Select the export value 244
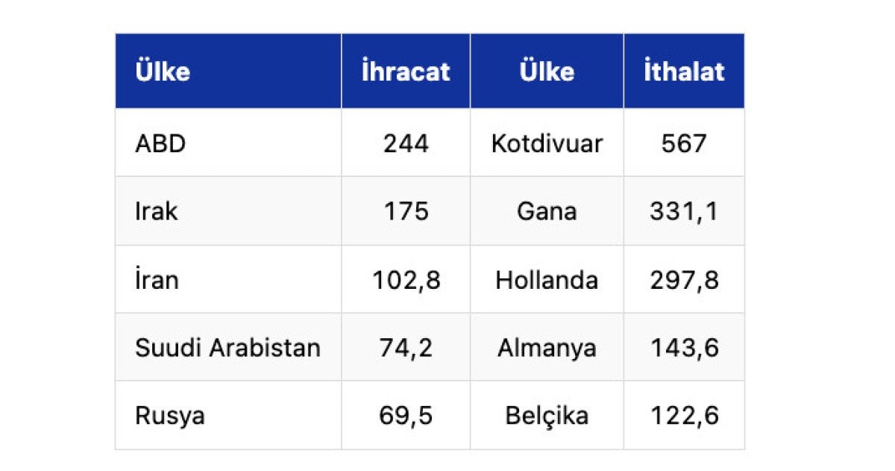 (406, 143)
